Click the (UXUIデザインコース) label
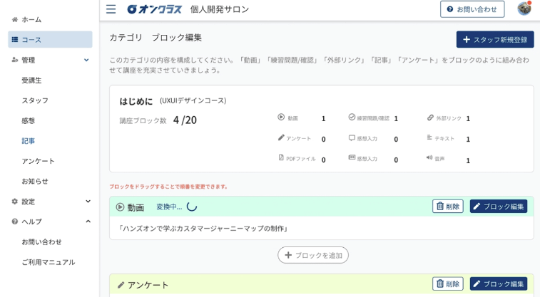 coord(193,100)
